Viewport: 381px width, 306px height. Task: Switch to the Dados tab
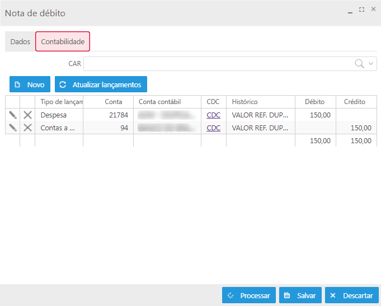20,42
